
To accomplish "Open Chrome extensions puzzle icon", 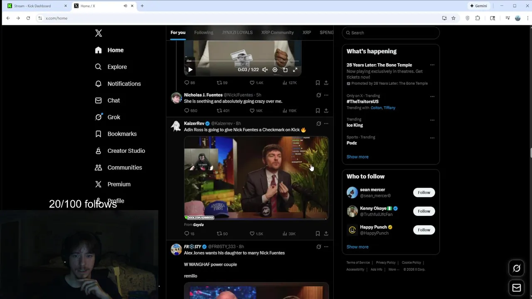I will (478, 18).
